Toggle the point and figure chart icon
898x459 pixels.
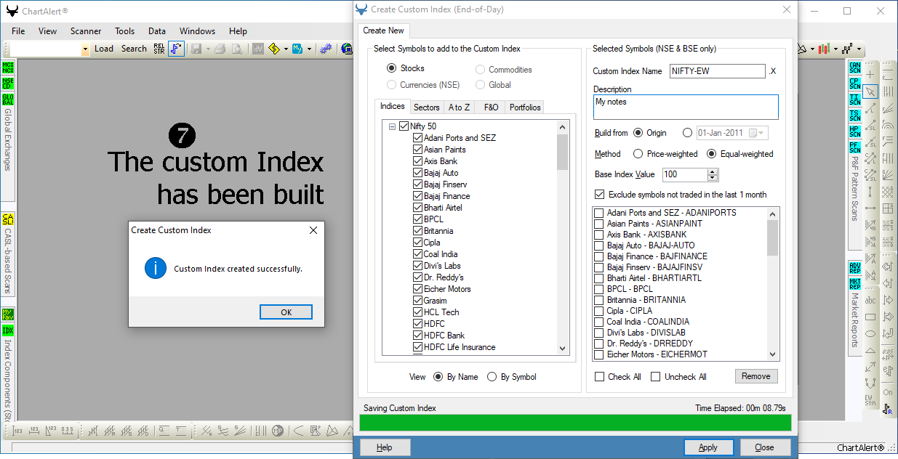(x=177, y=49)
